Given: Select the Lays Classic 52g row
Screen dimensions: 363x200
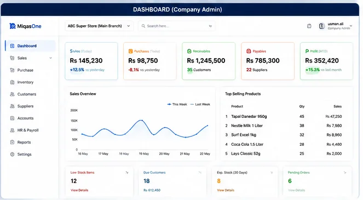Looking at the screenshot, I should coord(284,153).
